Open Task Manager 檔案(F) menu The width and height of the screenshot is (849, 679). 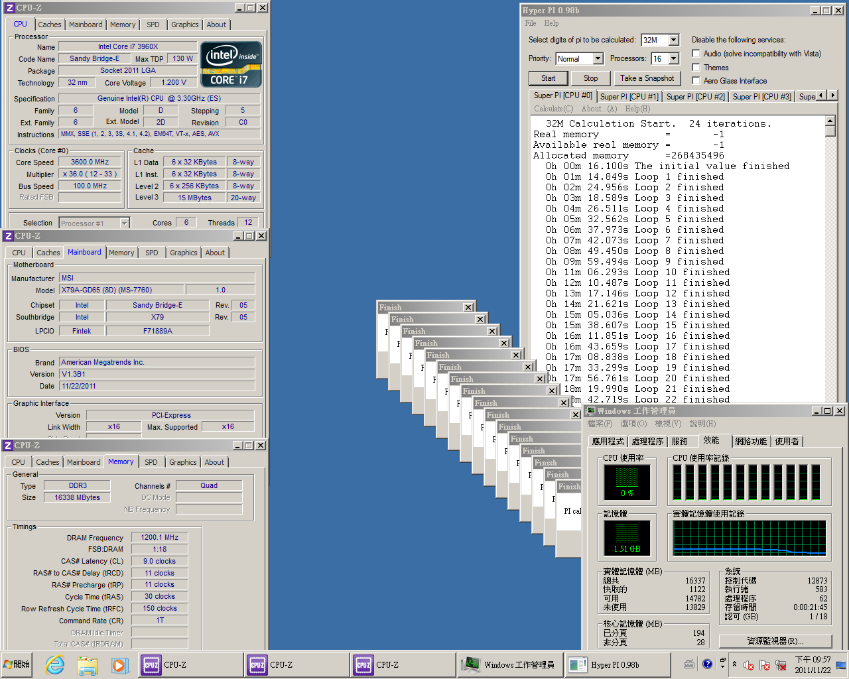600,424
